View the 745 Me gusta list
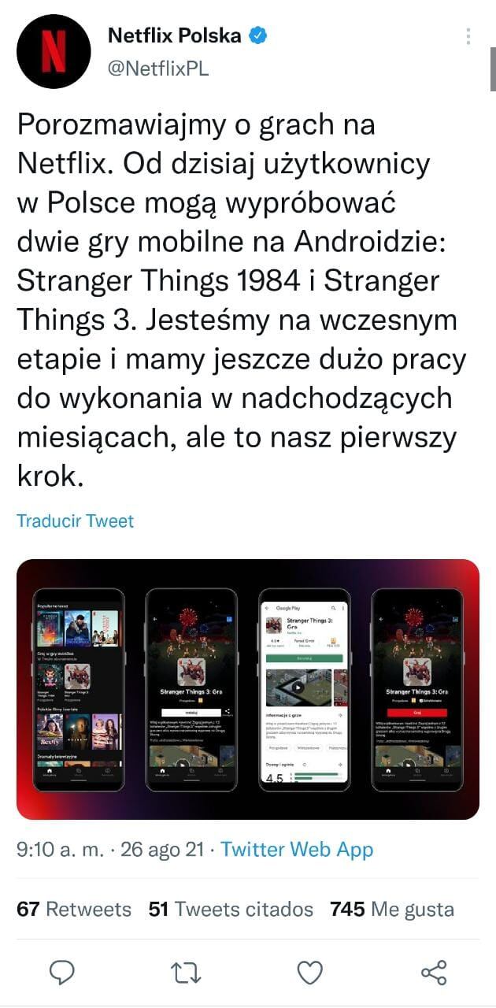The width and height of the screenshot is (496, 1008). [x=392, y=910]
